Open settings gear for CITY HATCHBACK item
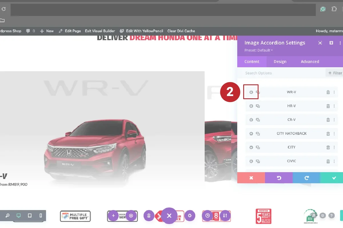This screenshot has width=343, height=228. click(x=251, y=134)
